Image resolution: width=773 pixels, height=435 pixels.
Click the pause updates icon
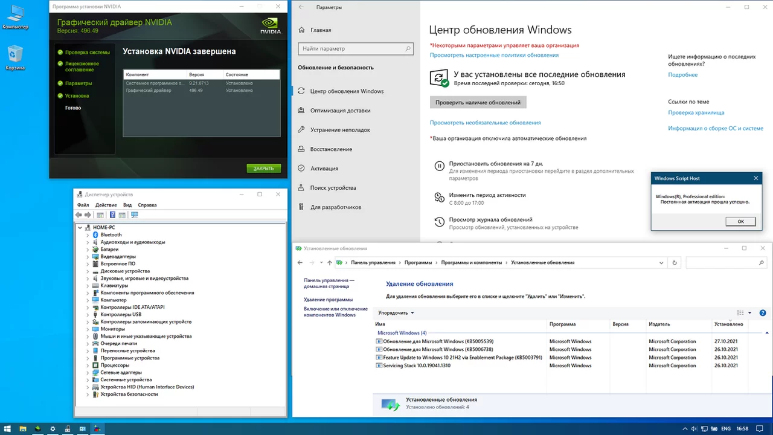tap(439, 166)
